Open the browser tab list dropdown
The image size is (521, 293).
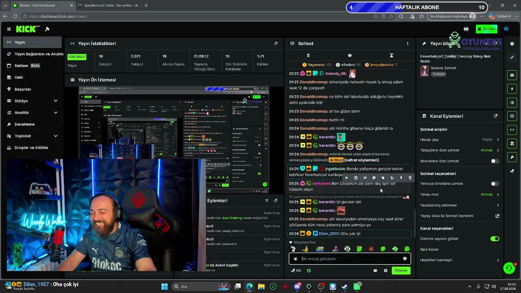pos(5,5)
